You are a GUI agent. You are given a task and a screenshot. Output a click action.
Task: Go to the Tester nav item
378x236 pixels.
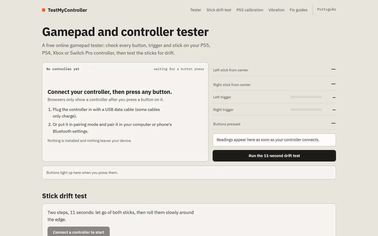point(196,10)
